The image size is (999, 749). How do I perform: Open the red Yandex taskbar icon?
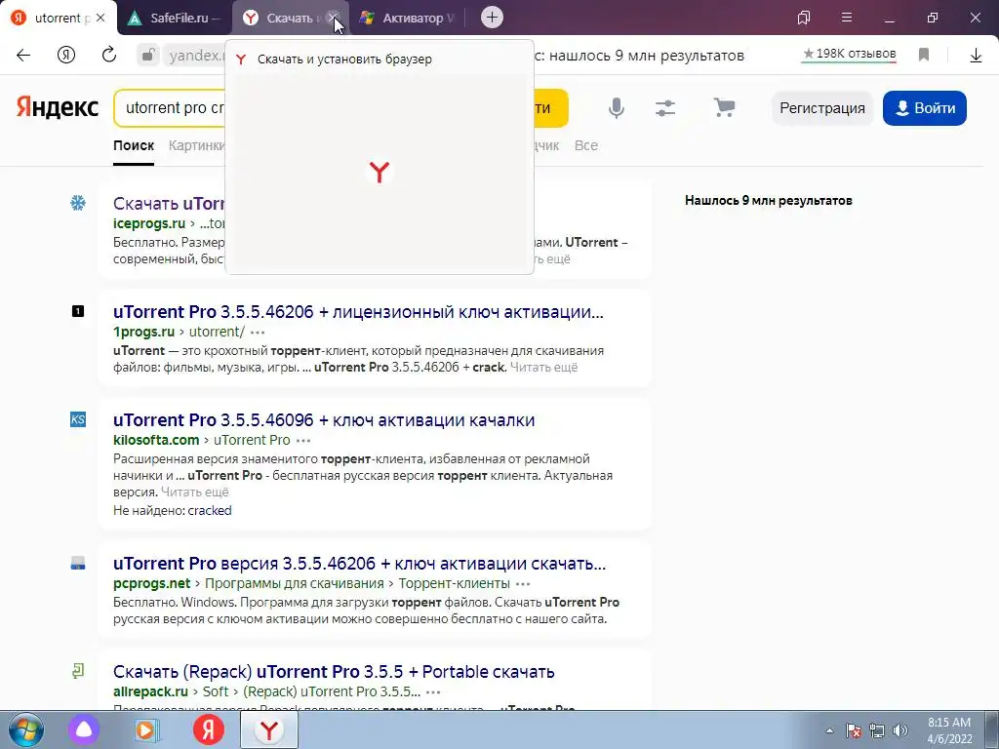click(x=209, y=729)
